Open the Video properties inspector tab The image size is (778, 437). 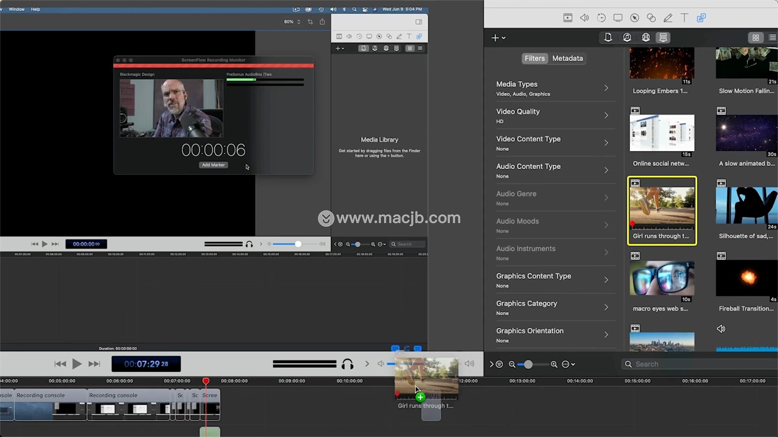tap(568, 18)
